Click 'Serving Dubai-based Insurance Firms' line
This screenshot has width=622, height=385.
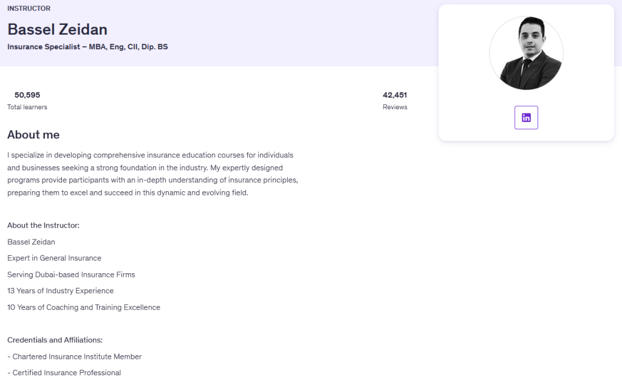click(x=71, y=274)
